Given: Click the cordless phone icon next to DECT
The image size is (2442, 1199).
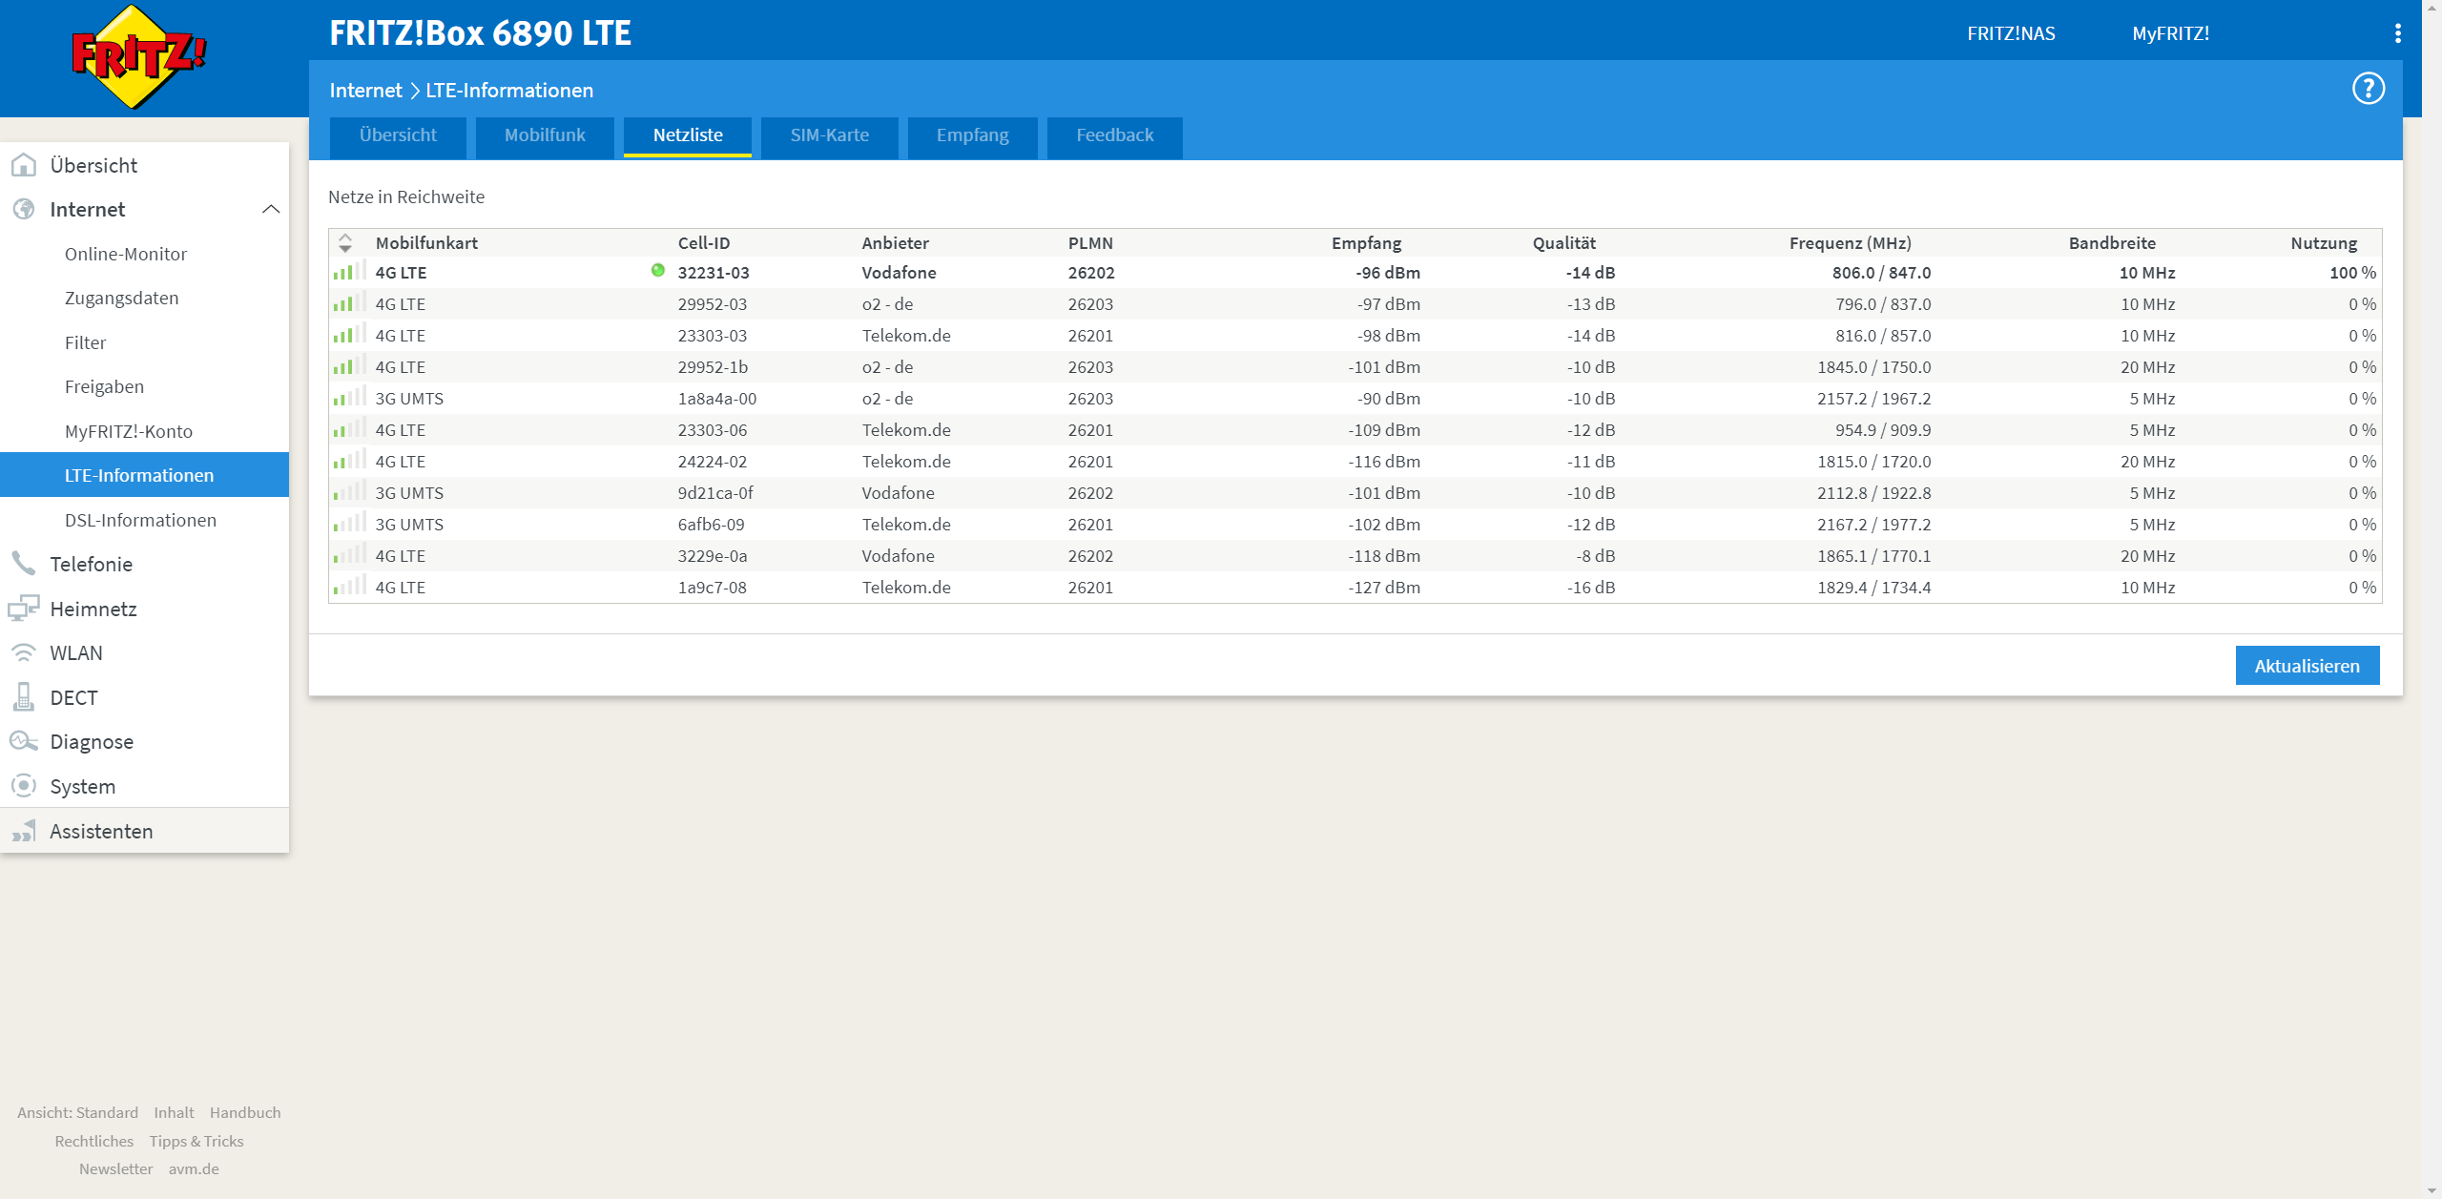Looking at the screenshot, I should pos(24,697).
